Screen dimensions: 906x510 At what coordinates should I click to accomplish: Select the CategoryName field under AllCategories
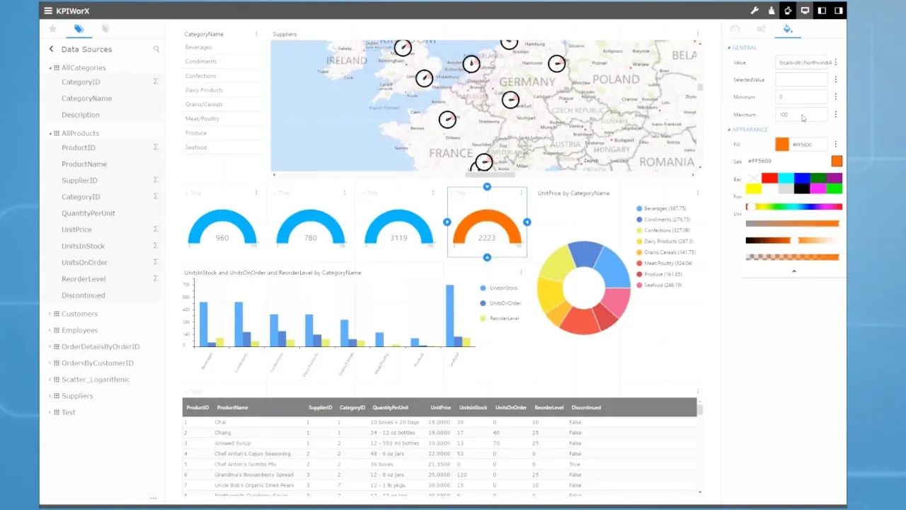pyautogui.click(x=86, y=98)
